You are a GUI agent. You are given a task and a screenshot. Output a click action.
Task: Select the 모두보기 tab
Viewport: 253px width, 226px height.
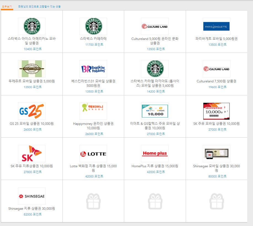[7, 6]
